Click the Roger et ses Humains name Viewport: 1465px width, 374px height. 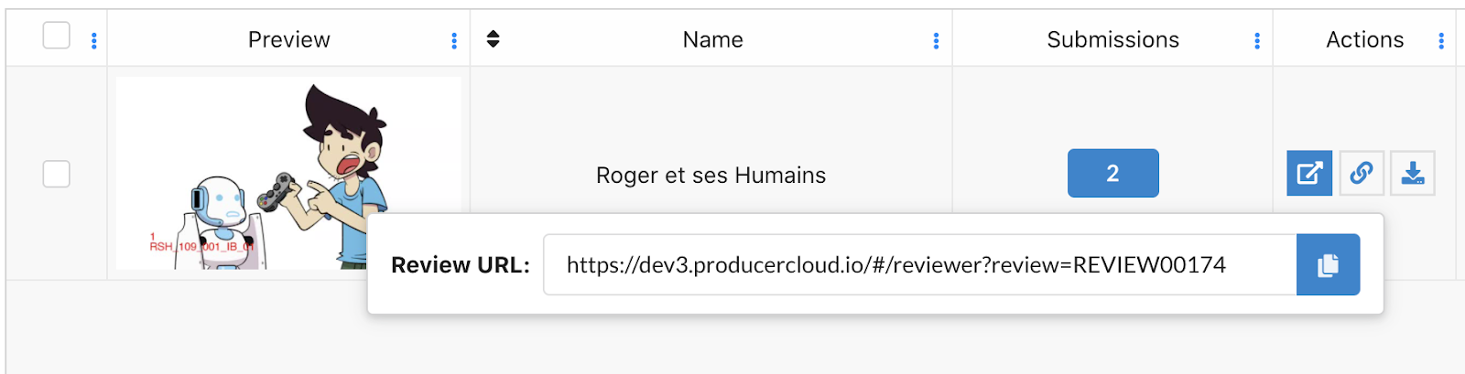coord(711,175)
